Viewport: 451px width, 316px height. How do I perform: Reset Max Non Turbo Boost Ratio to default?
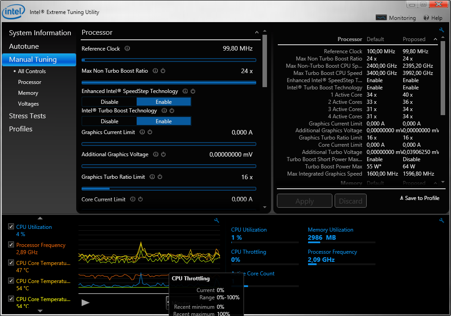point(163,70)
